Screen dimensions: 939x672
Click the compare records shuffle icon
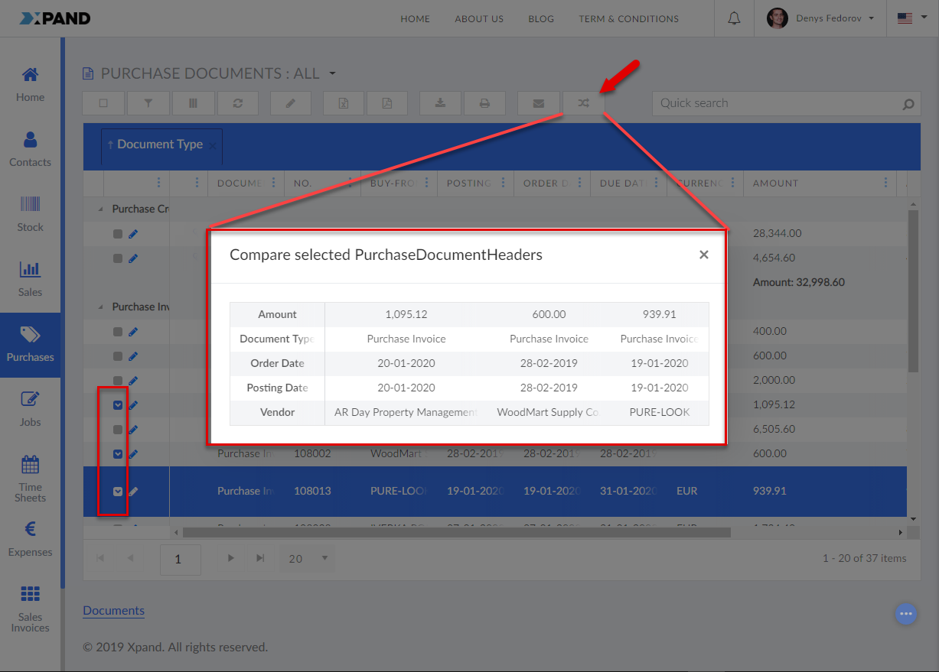coord(583,103)
